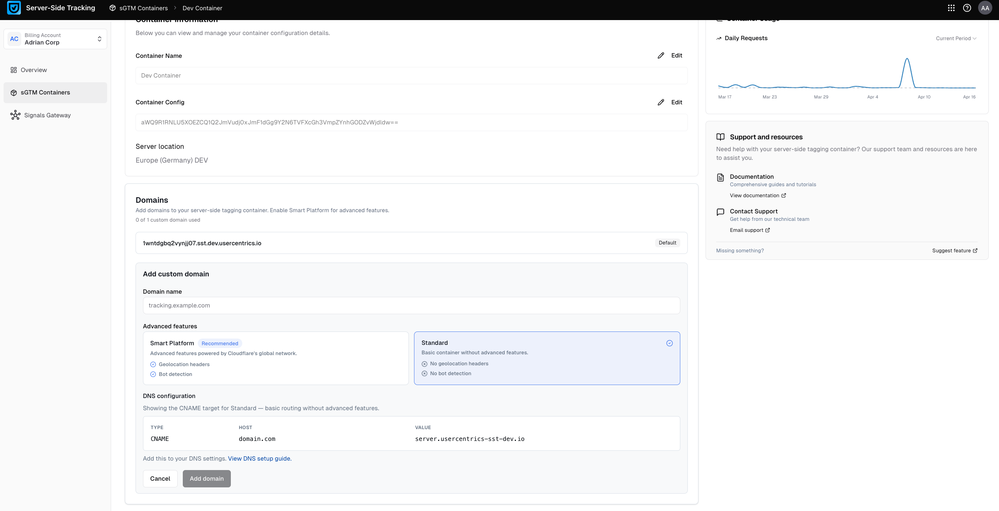The width and height of the screenshot is (999, 511).
Task: Click the View documentation external link icon
Action: point(784,196)
